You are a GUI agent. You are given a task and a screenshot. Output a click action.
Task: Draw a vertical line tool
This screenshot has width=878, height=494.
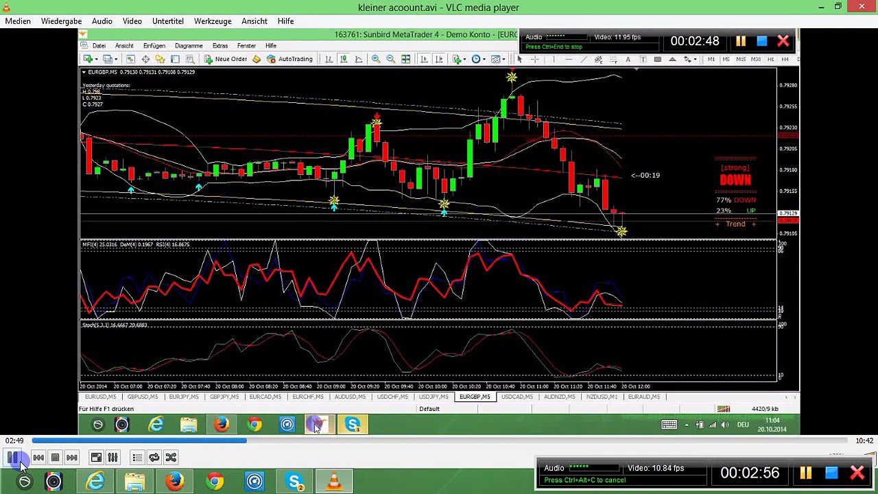coord(554,59)
